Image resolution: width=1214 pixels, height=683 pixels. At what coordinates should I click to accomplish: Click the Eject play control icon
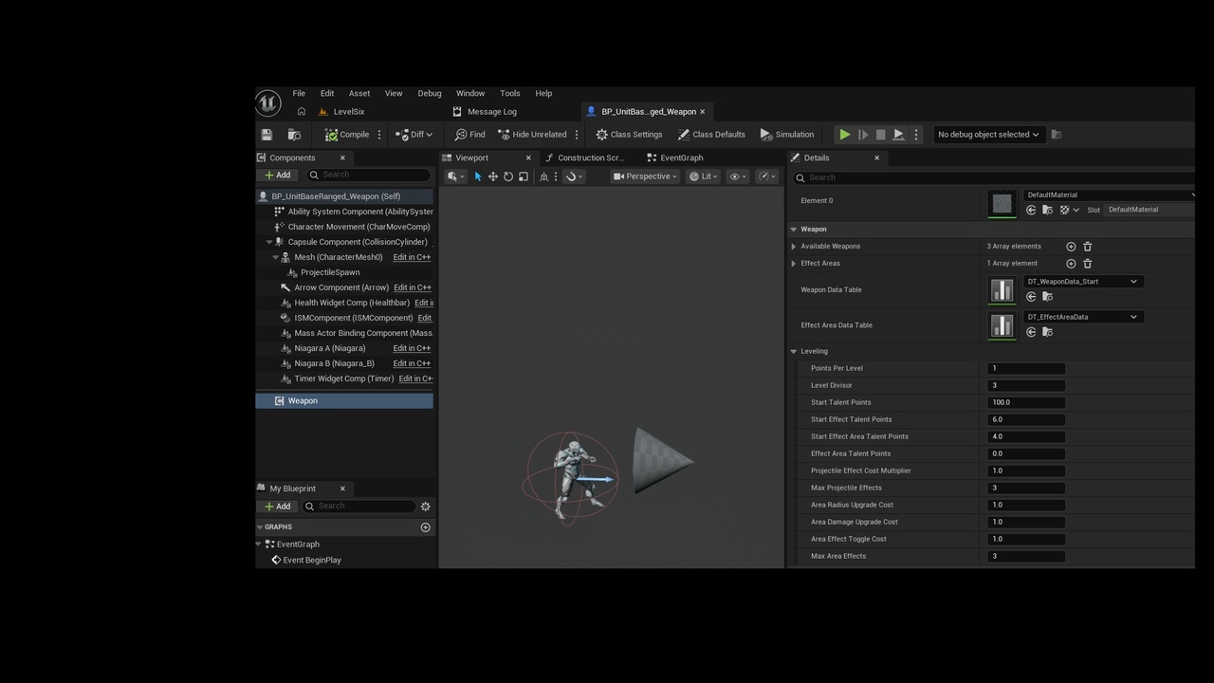pyautogui.click(x=898, y=135)
